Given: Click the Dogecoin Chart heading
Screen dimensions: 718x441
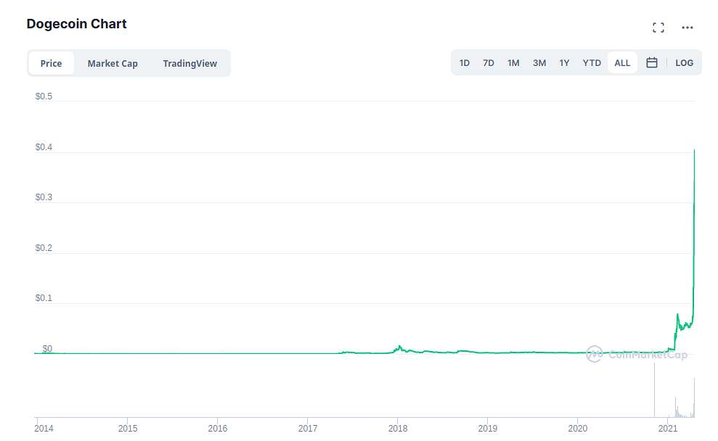Looking at the screenshot, I should pos(76,24).
